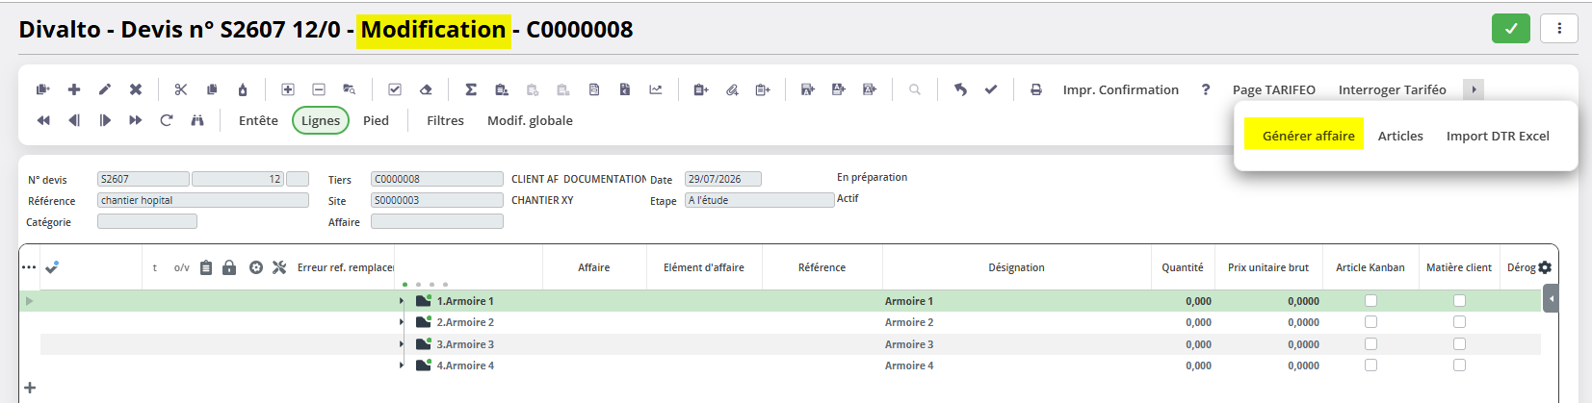Click the Etape field showing A l'étude
The height and width of the screenshot is (403, 1592).
click(x=760, y=200)
